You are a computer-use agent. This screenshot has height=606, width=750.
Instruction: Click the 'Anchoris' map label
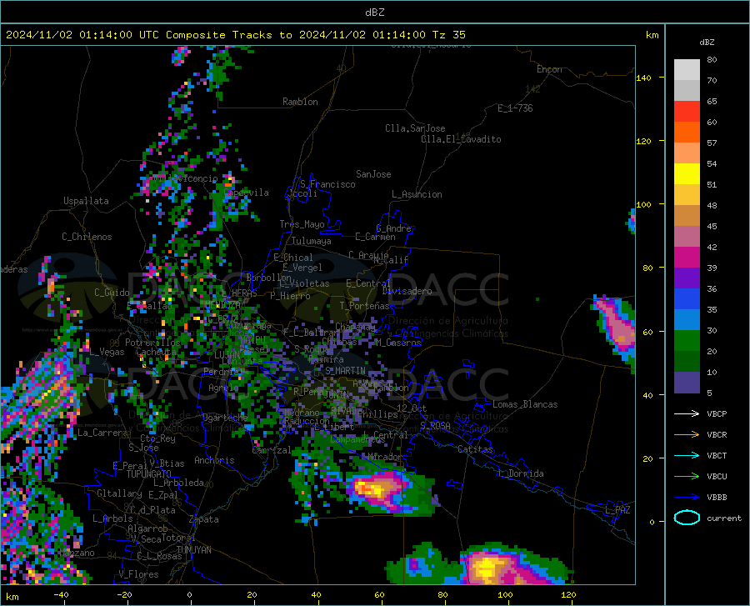[x=214, y=460]
